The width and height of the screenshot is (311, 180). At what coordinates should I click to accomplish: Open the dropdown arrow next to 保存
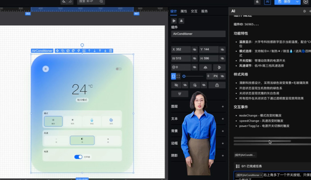(297, 2)
